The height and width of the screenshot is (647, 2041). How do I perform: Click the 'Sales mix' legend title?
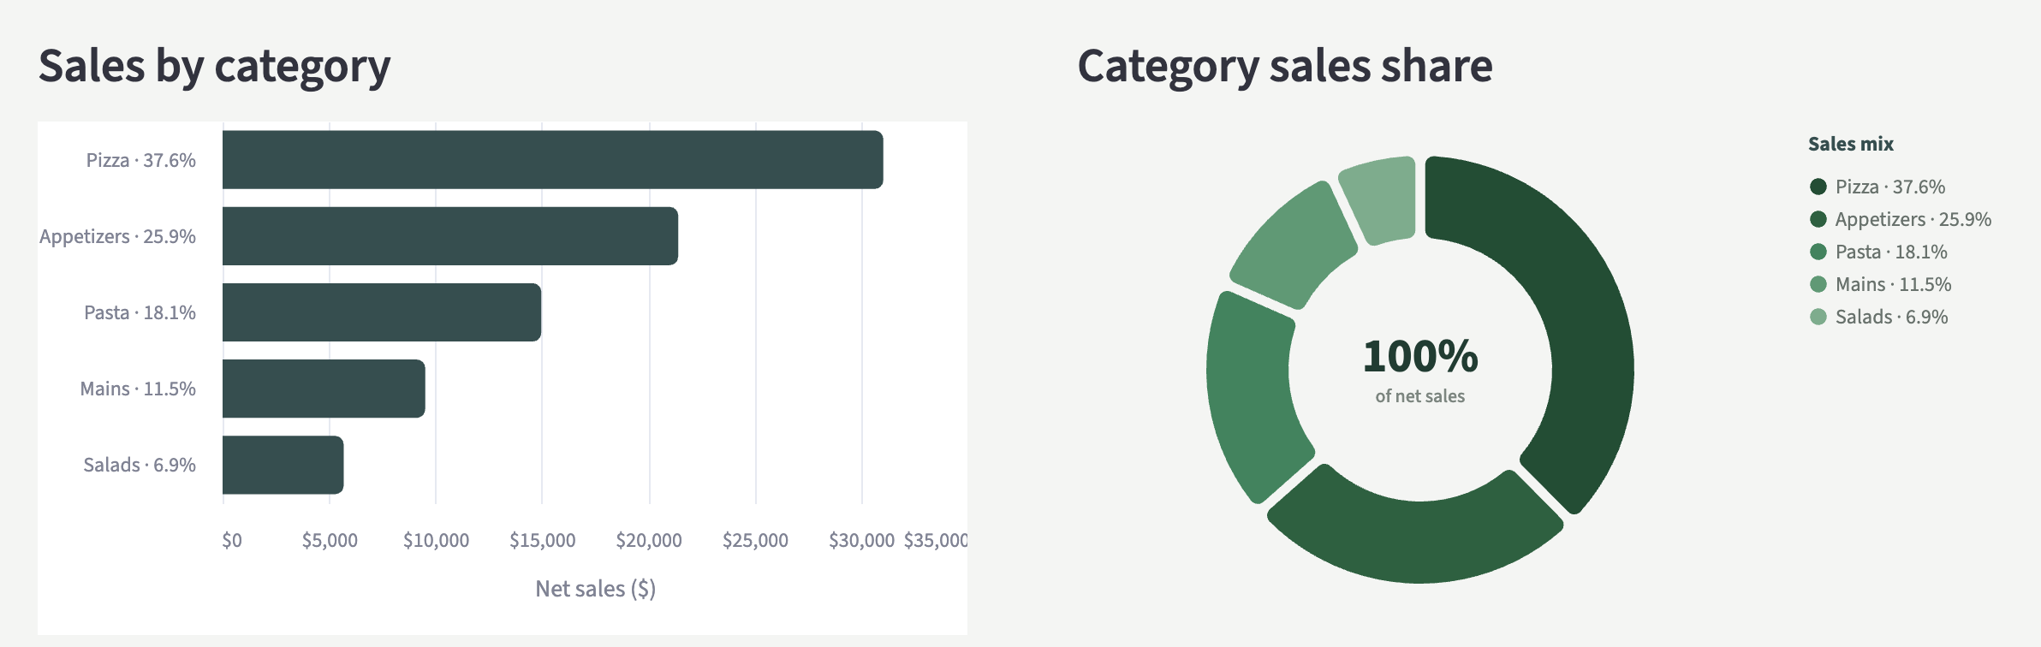coord(1851,144)
